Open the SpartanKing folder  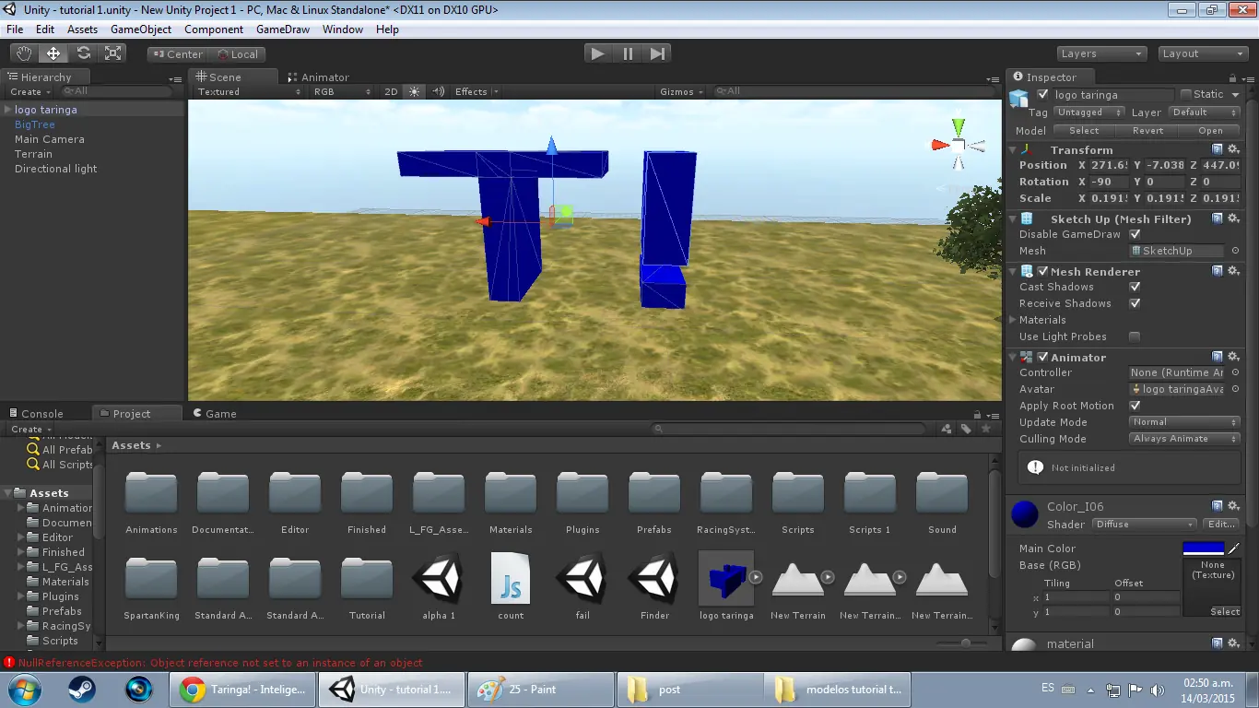pos(151,586)
